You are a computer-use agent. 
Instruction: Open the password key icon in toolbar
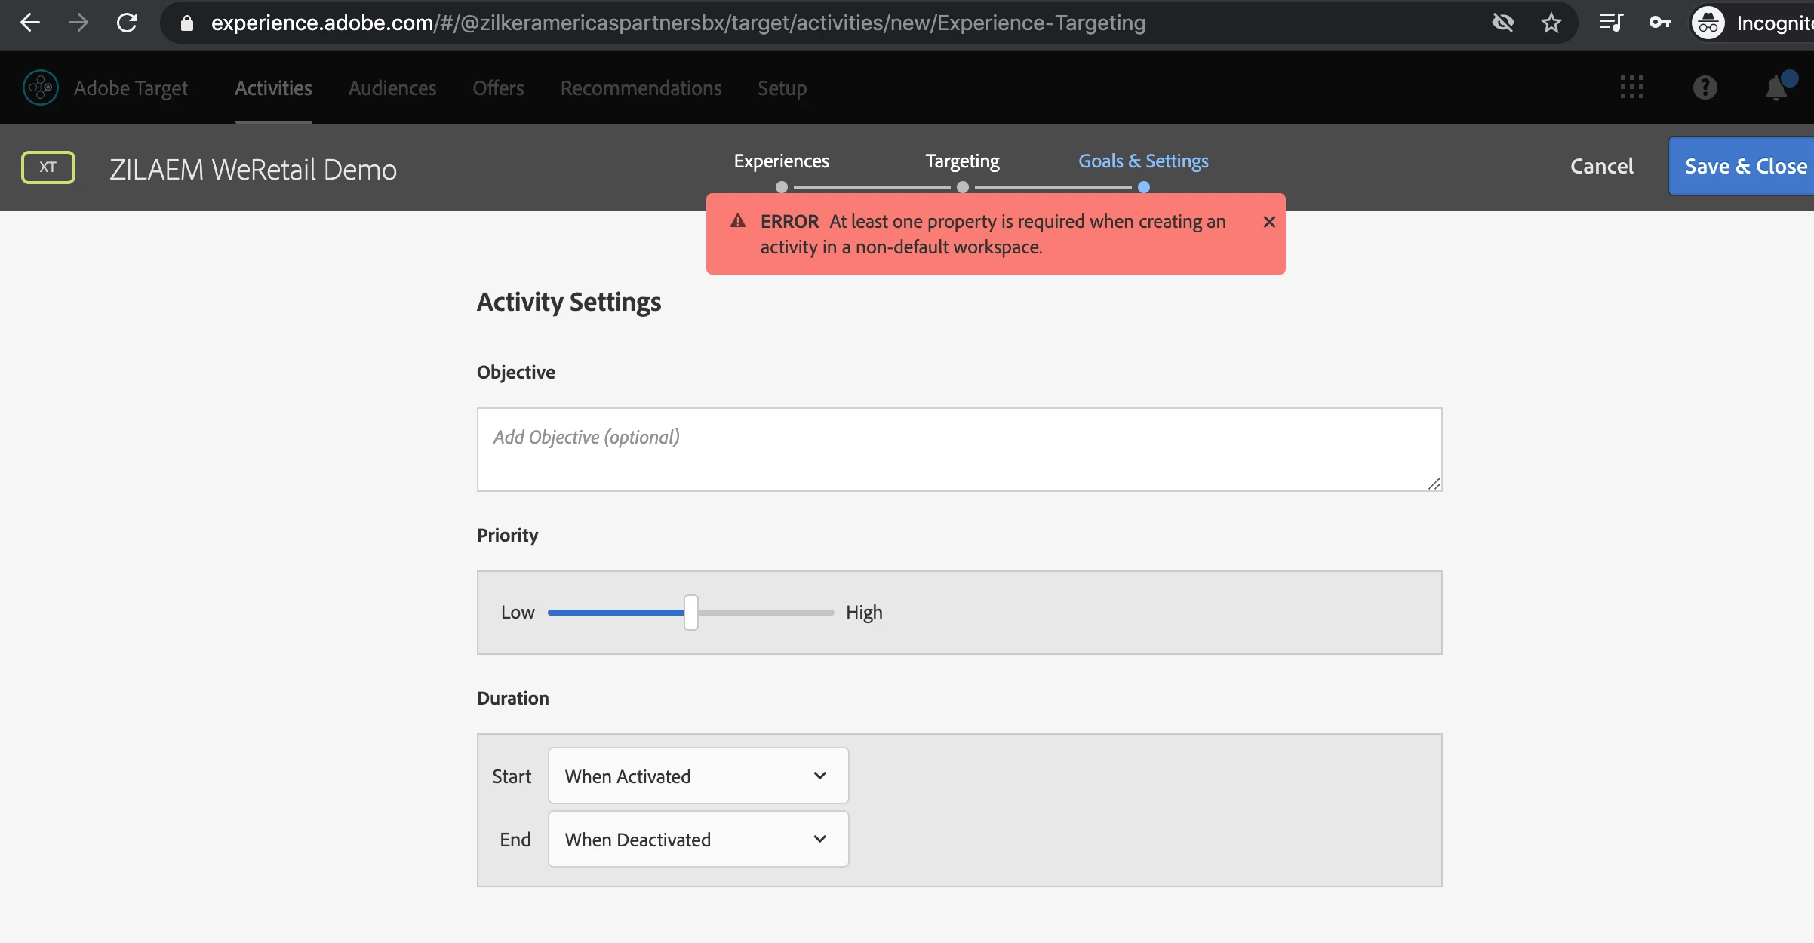pyautogui.click(x=1659, y=23)
